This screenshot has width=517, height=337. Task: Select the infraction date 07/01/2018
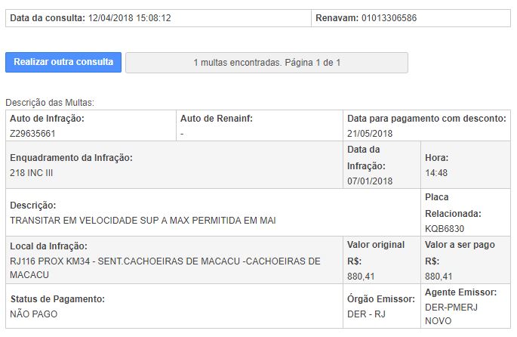coord(370,181)
